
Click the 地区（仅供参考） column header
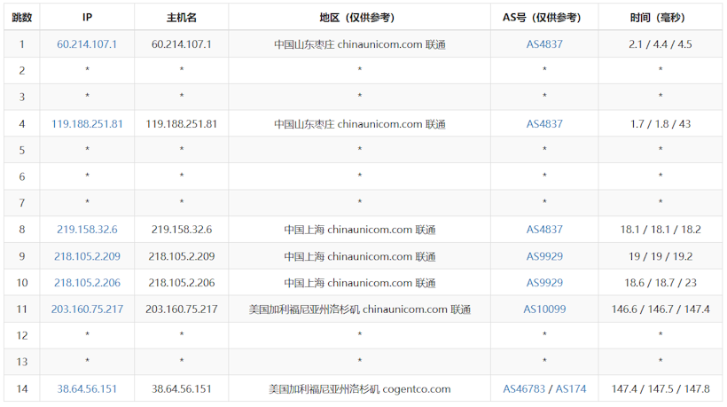tap(359, 17)
